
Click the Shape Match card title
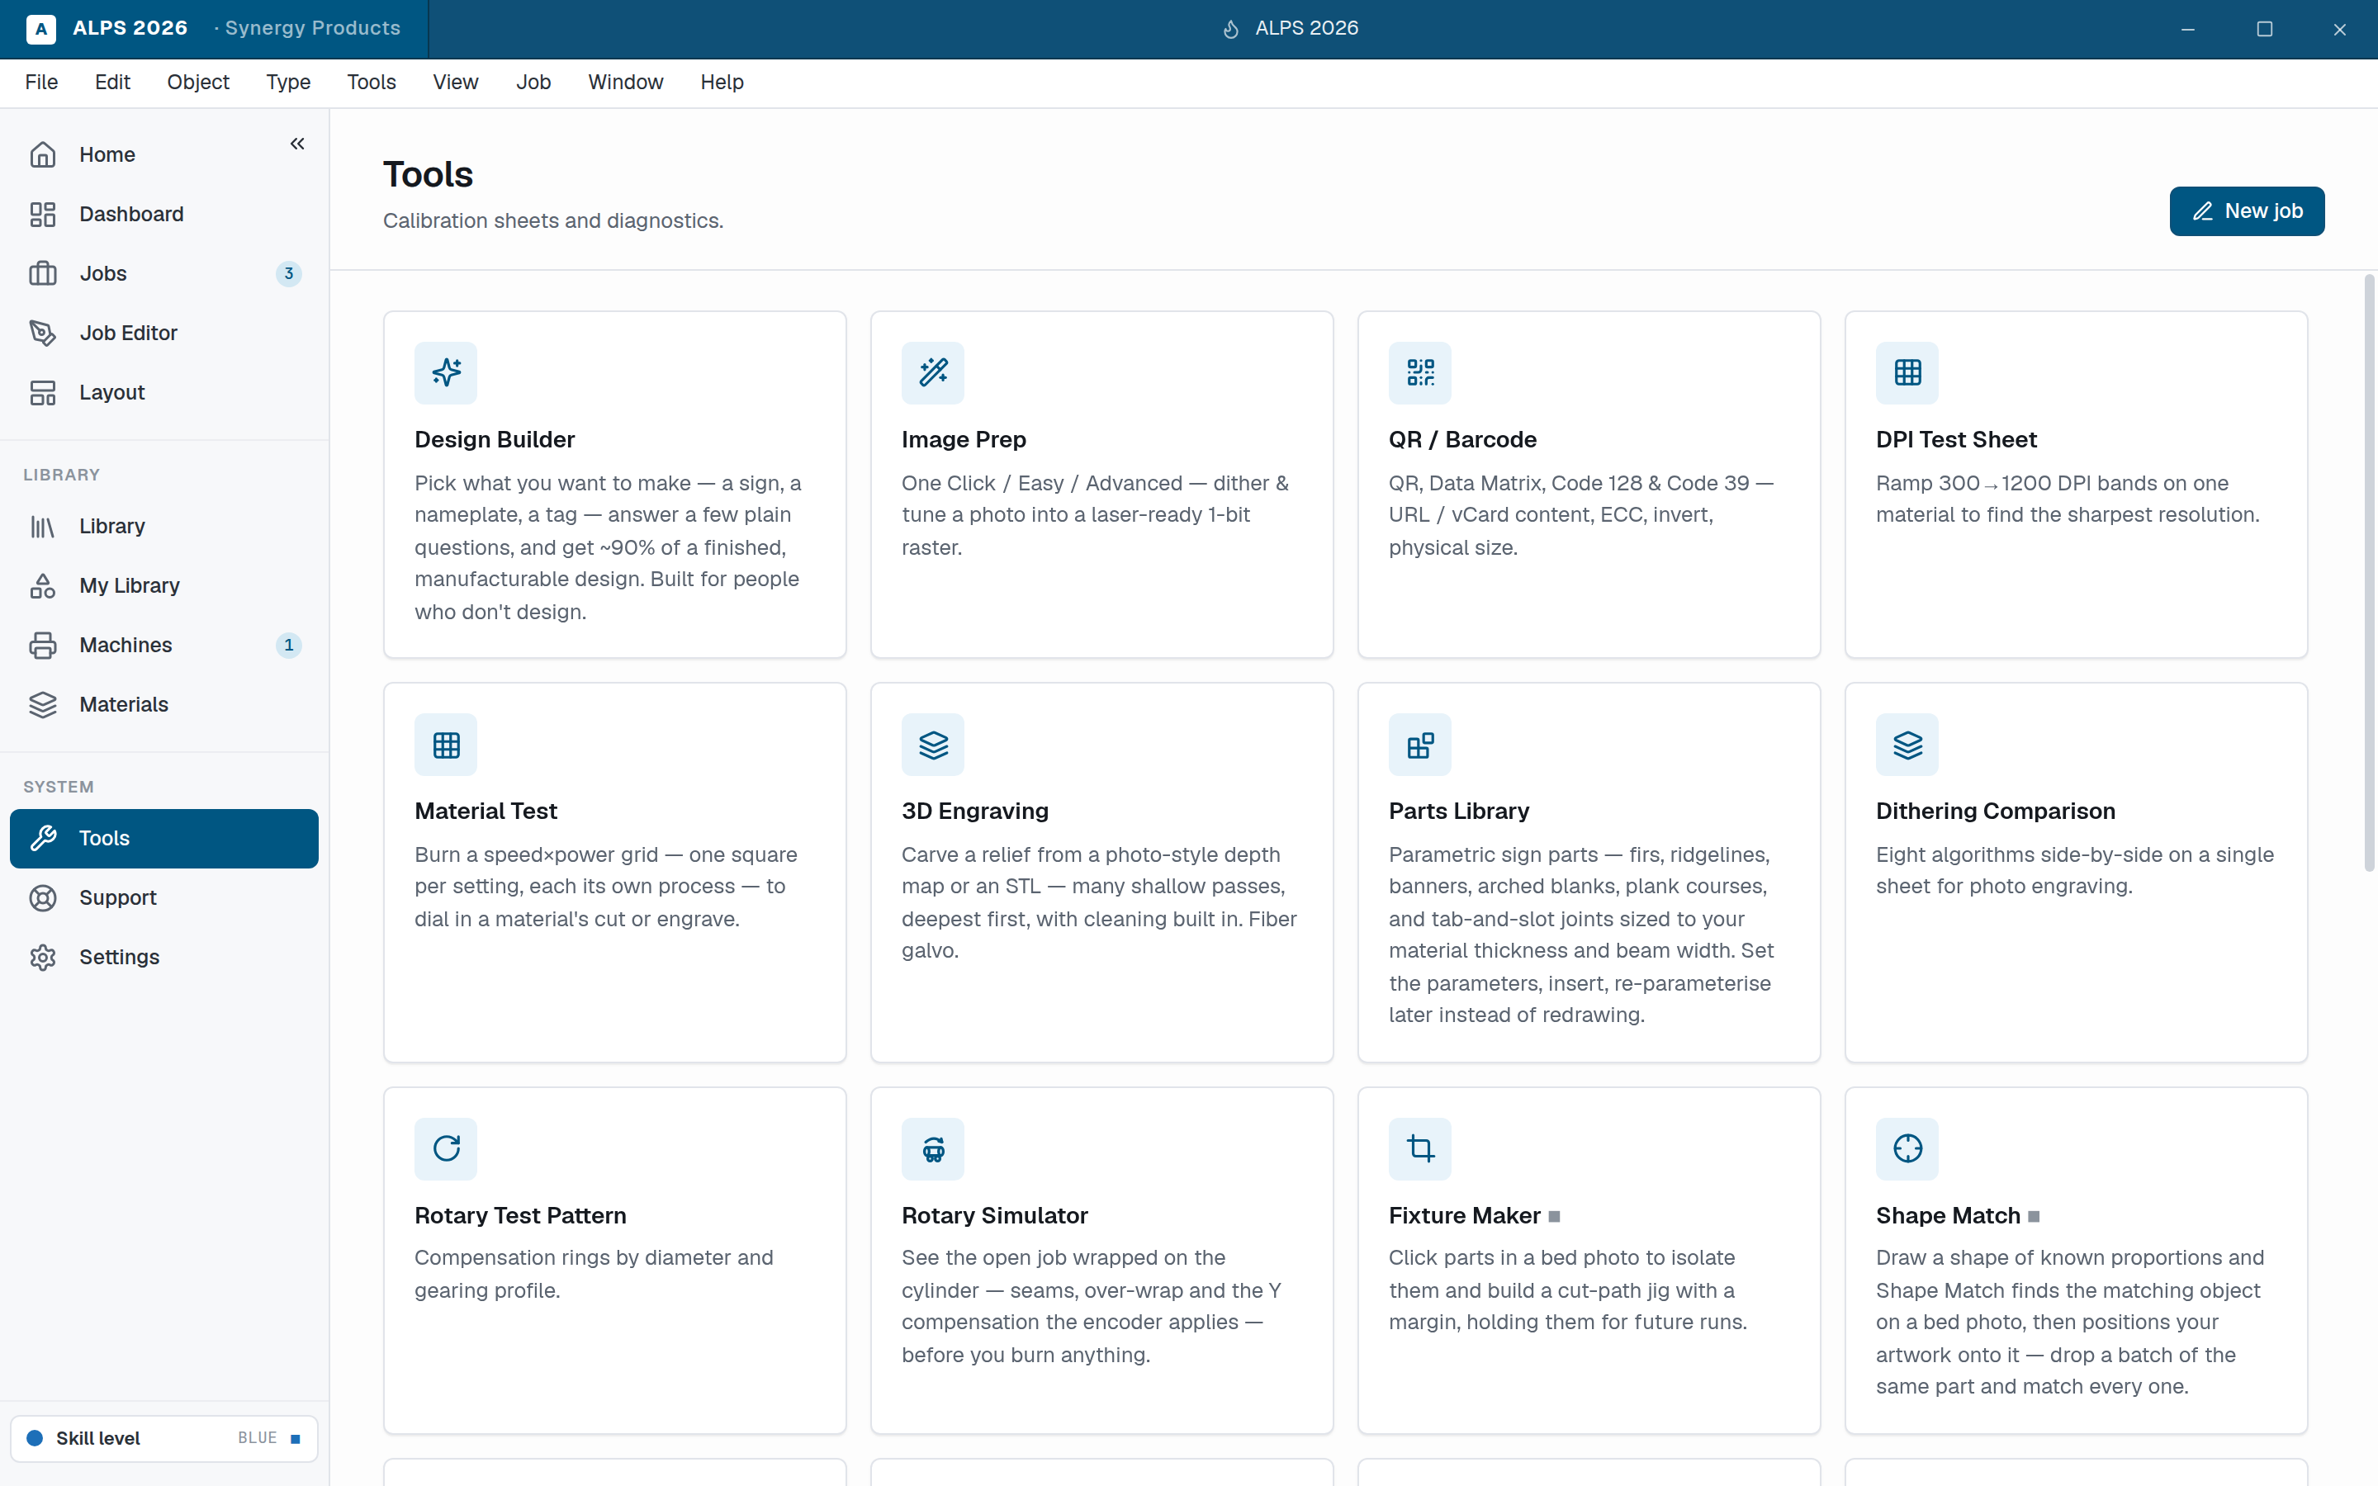(1948, 1216)
